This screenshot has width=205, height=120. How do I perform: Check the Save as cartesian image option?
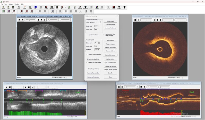point(87,62)
